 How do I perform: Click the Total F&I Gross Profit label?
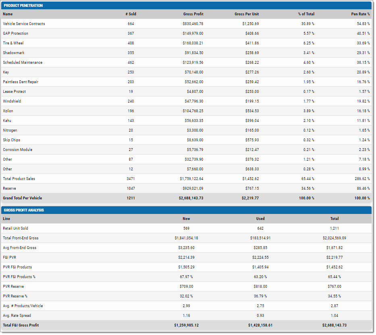pyautogui.click(x=21, y=325)
